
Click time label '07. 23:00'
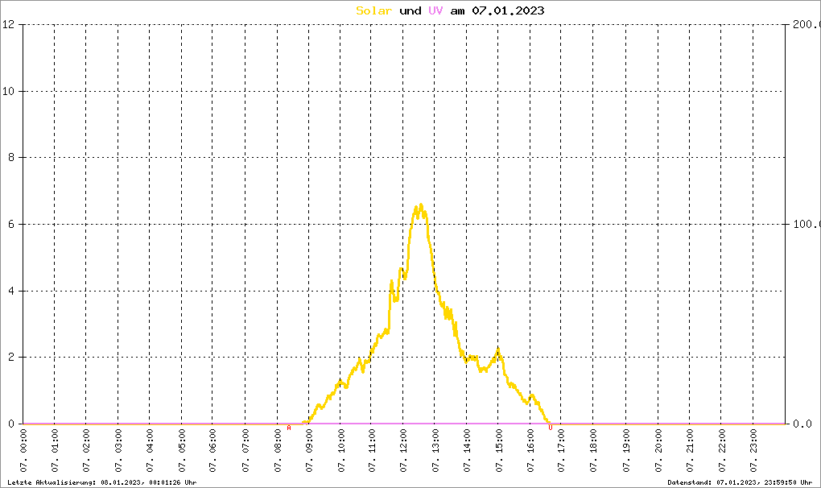tap(753, 451)
